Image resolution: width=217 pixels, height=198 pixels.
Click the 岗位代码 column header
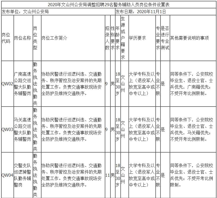[x=8, y=38]
